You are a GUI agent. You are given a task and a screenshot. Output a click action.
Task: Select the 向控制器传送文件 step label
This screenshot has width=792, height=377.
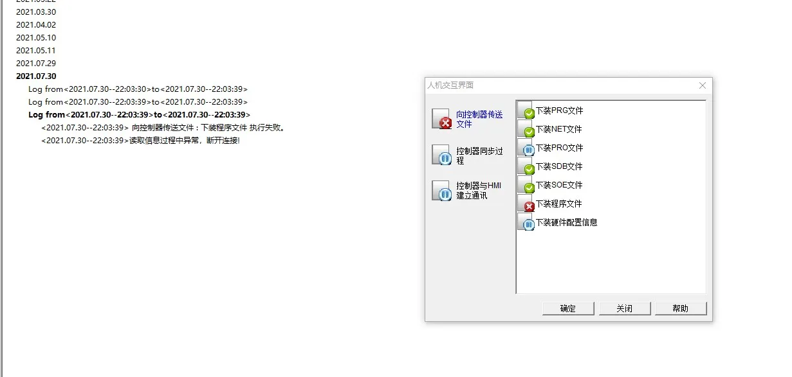click(479, 119)
